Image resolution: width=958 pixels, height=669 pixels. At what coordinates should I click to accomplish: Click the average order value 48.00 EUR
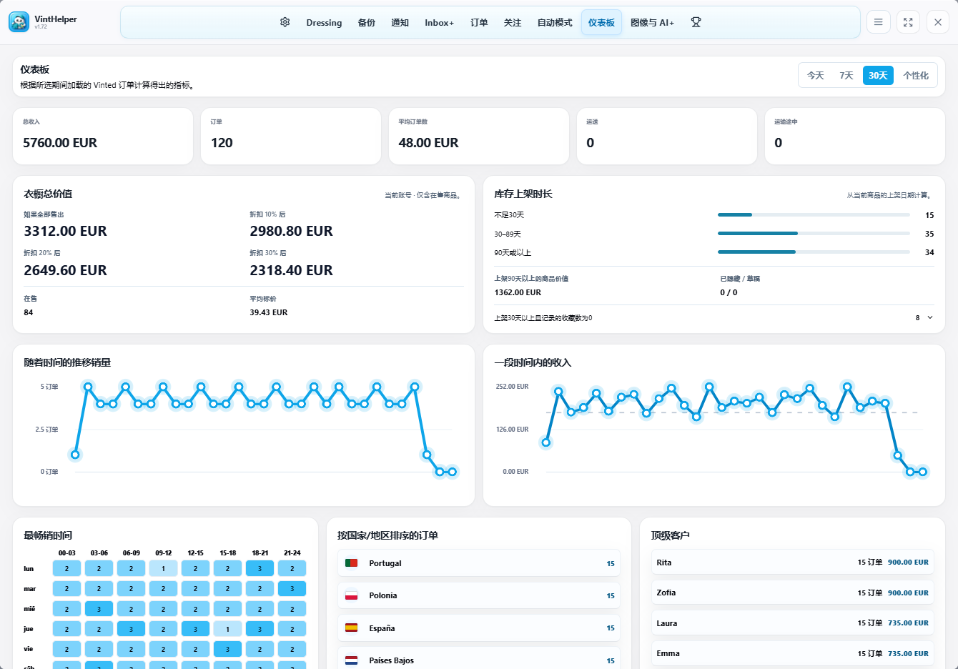pos(428,143)
